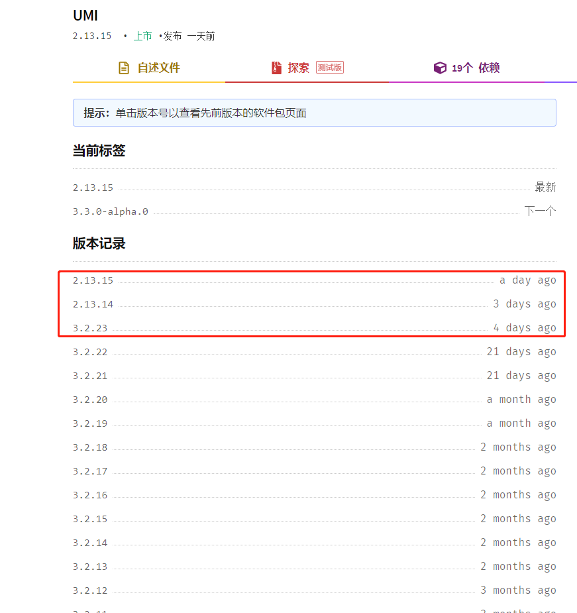Click the green 上市 public label
577x613 pixels.
pos(142,36)
